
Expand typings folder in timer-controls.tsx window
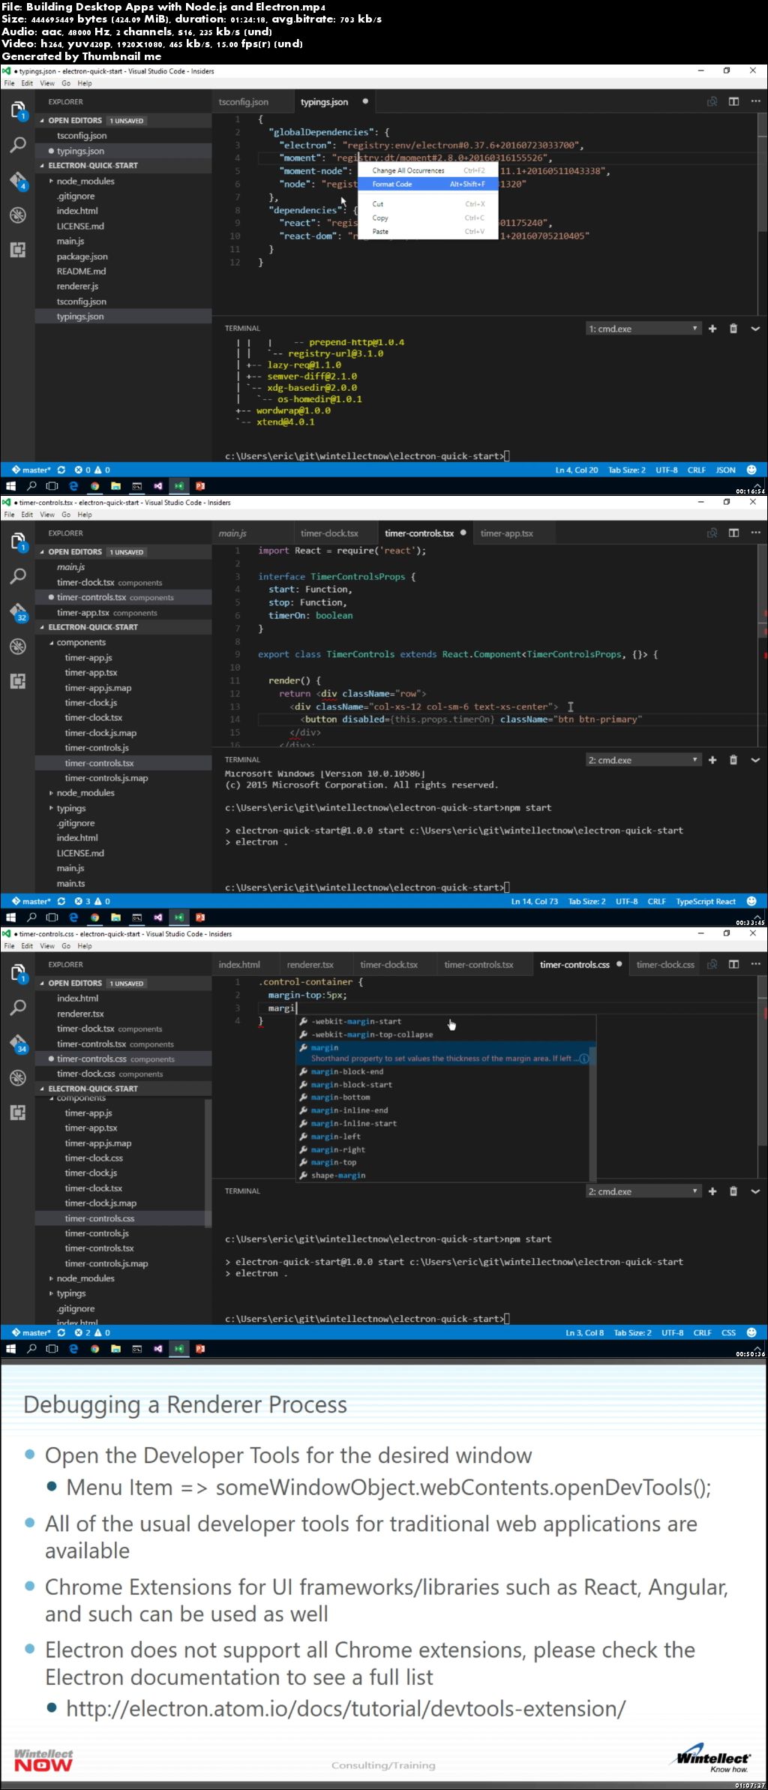click(51, 809)
